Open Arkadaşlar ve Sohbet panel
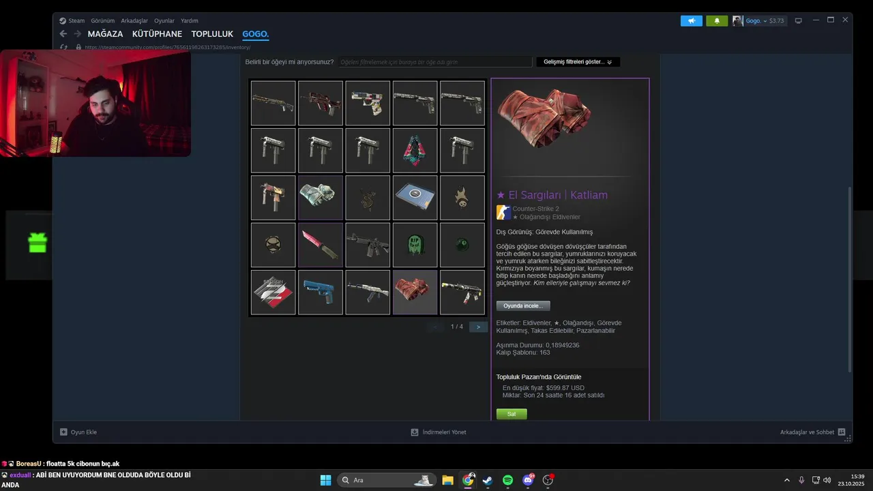873x491 pixels. coord(813,432)
